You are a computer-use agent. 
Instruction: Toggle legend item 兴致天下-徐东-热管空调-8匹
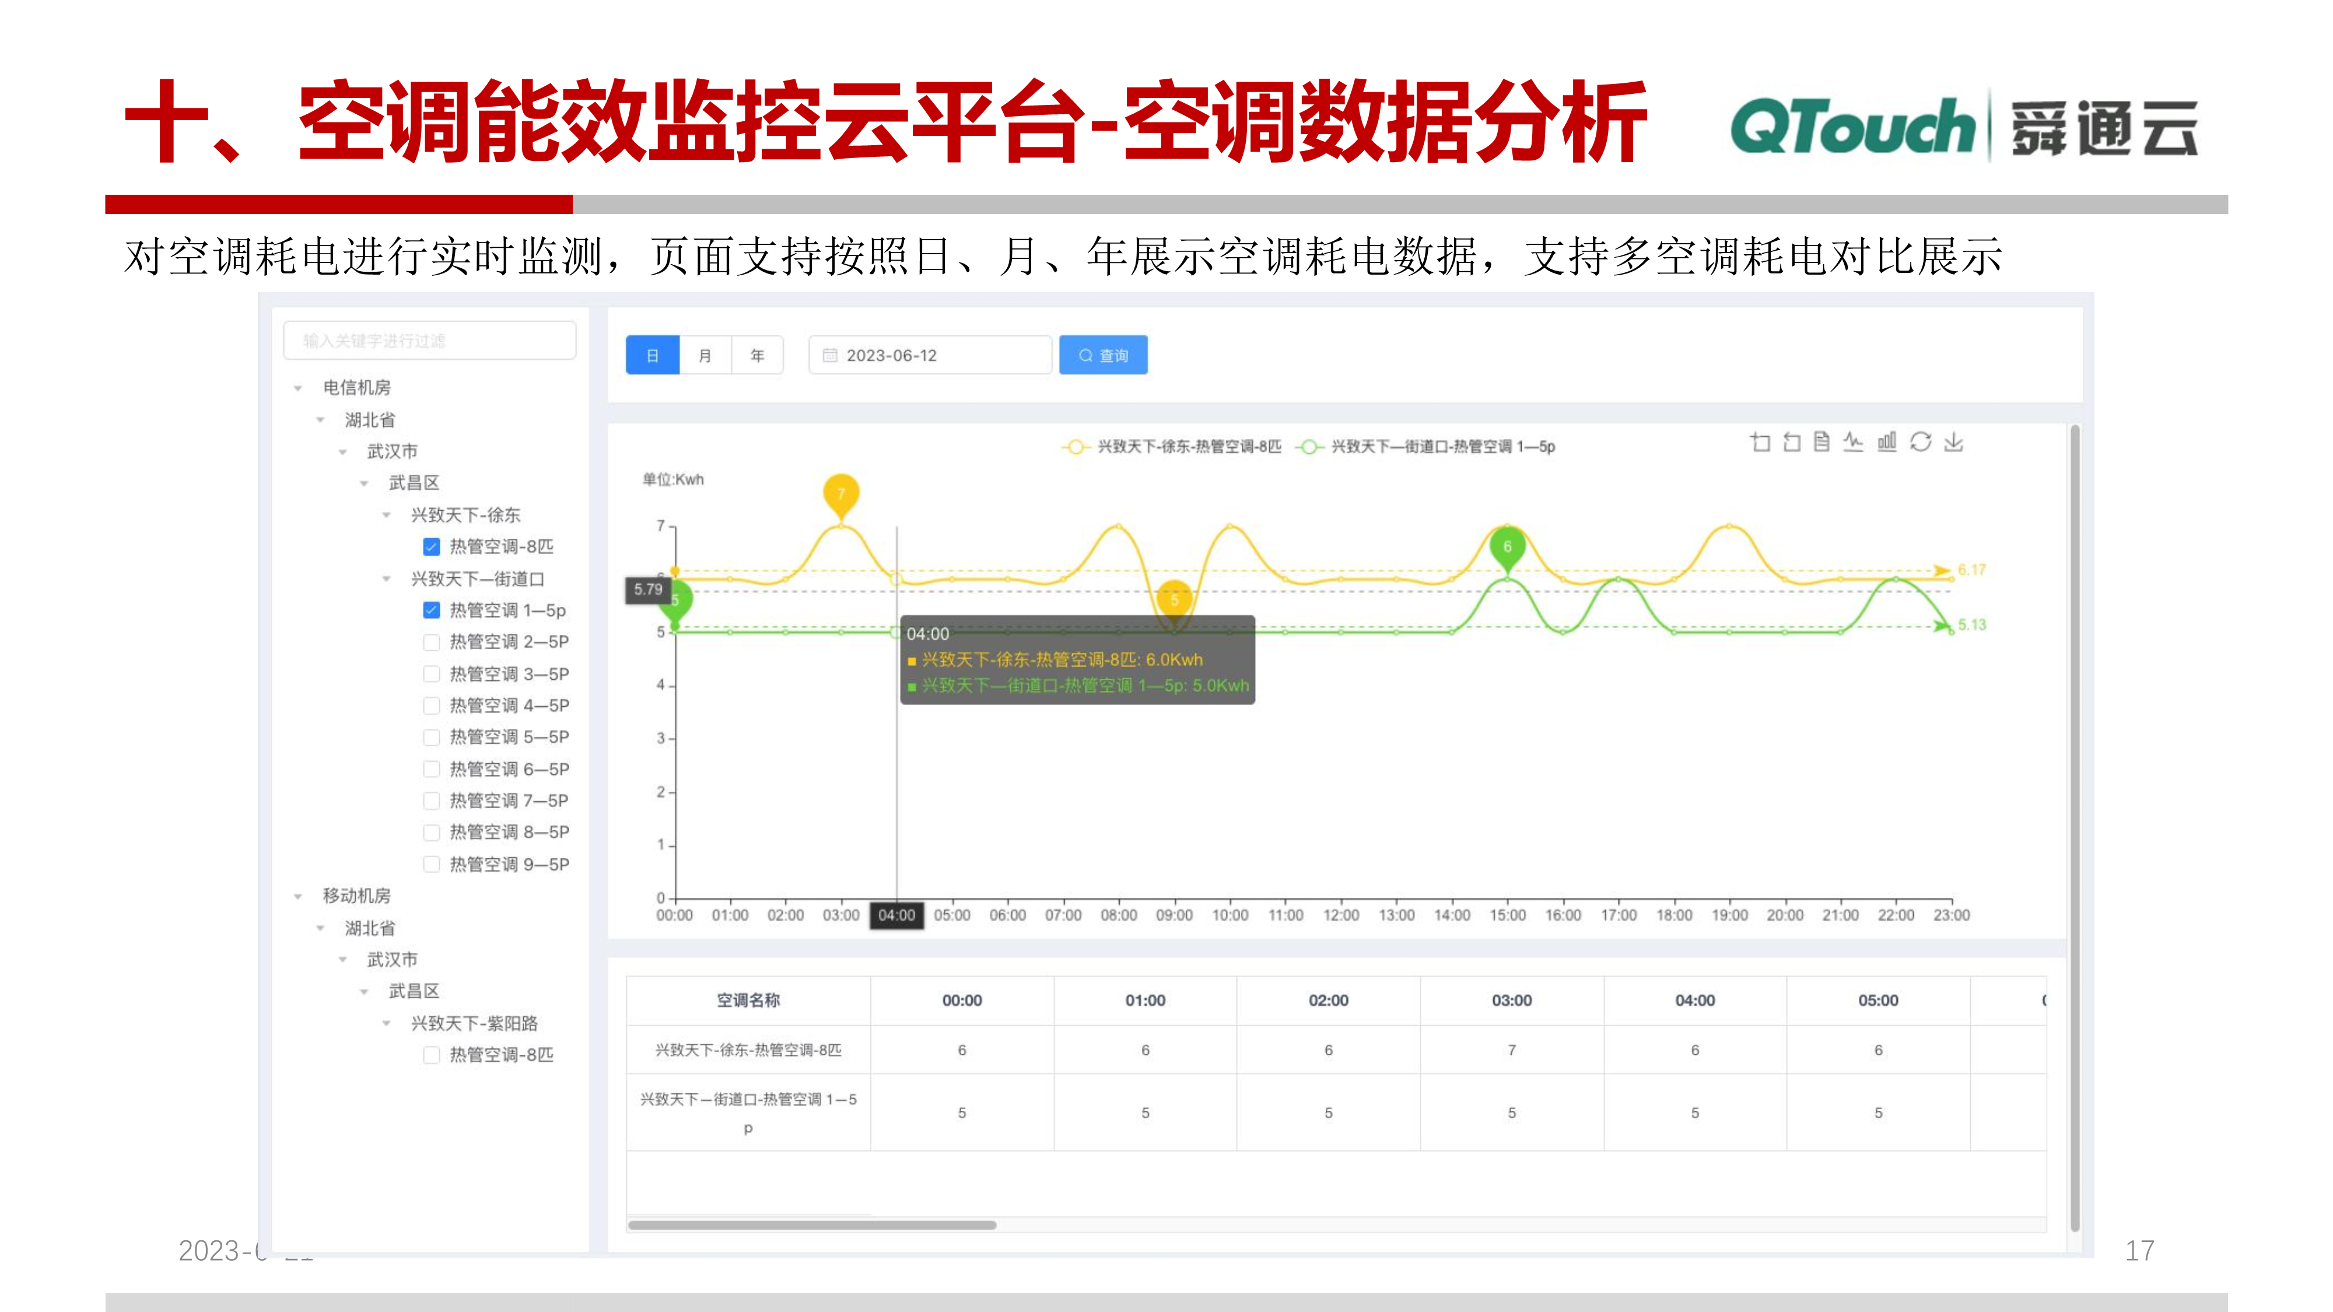(1178, 447)
